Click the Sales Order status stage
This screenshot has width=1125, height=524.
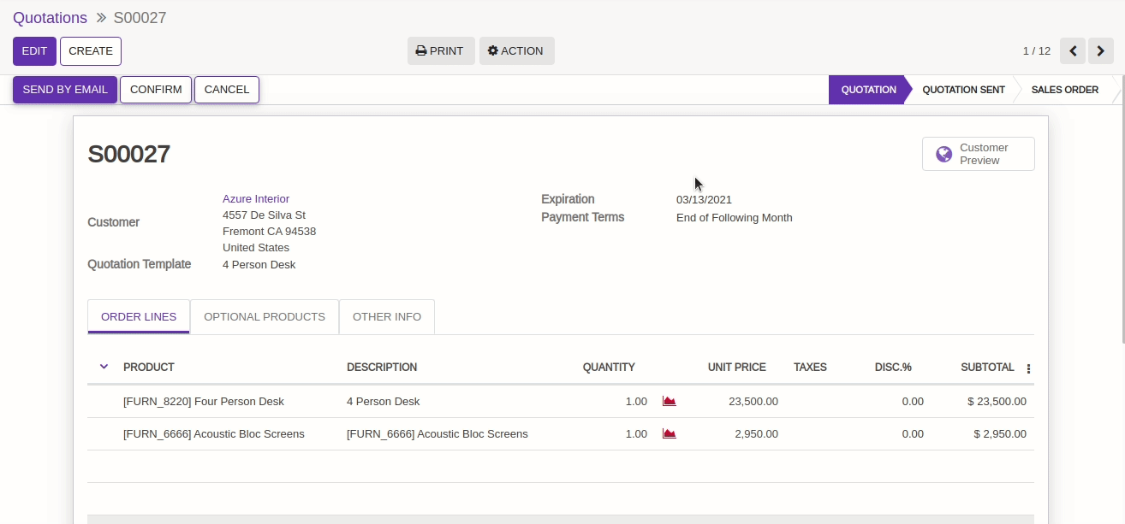1064,90
